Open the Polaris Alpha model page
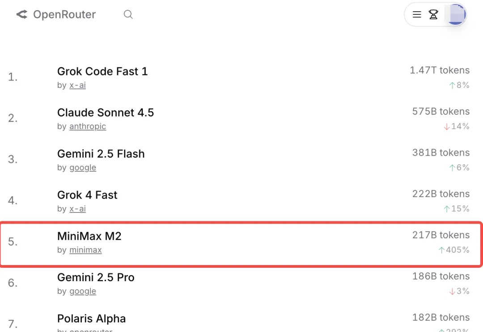The image size is (483, 332). (91, 319)
